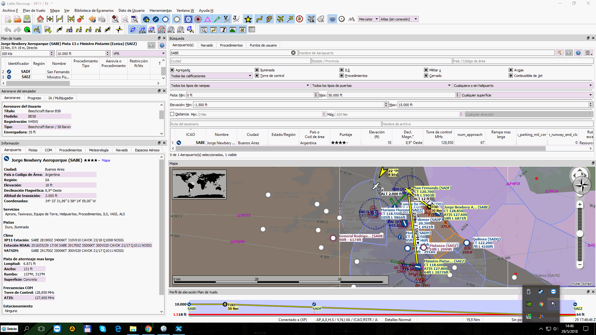The height and width of the screenshot is (335, 596).
Task: Go back in map position history
Action: 92,19
